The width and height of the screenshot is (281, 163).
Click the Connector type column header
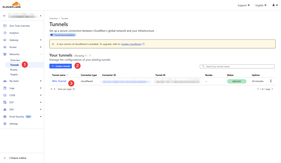click(x=89, y=75)
